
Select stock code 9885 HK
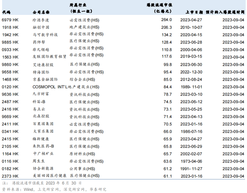10,42
